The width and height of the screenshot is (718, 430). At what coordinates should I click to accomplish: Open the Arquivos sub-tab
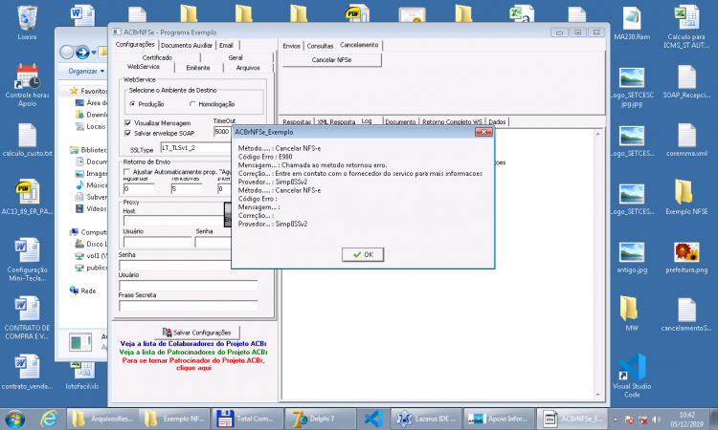(x=248, y=68)
